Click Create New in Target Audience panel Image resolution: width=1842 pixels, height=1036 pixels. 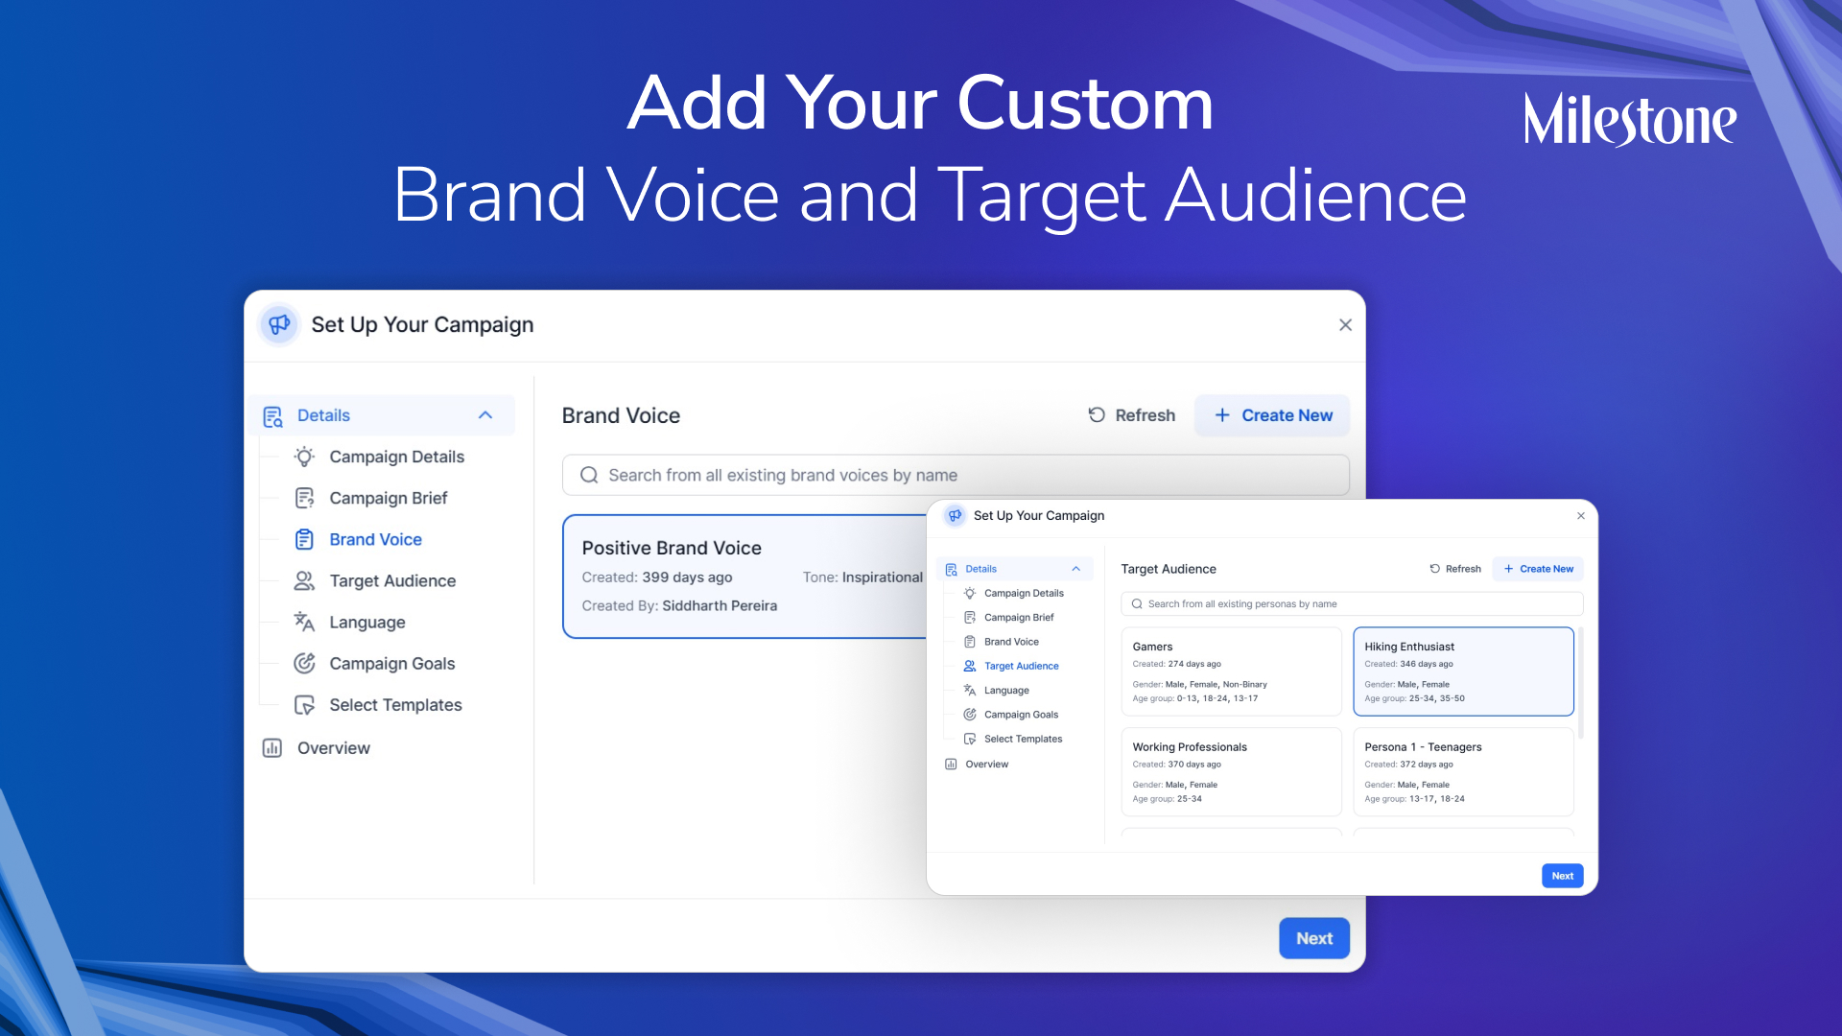(1538, 569)
